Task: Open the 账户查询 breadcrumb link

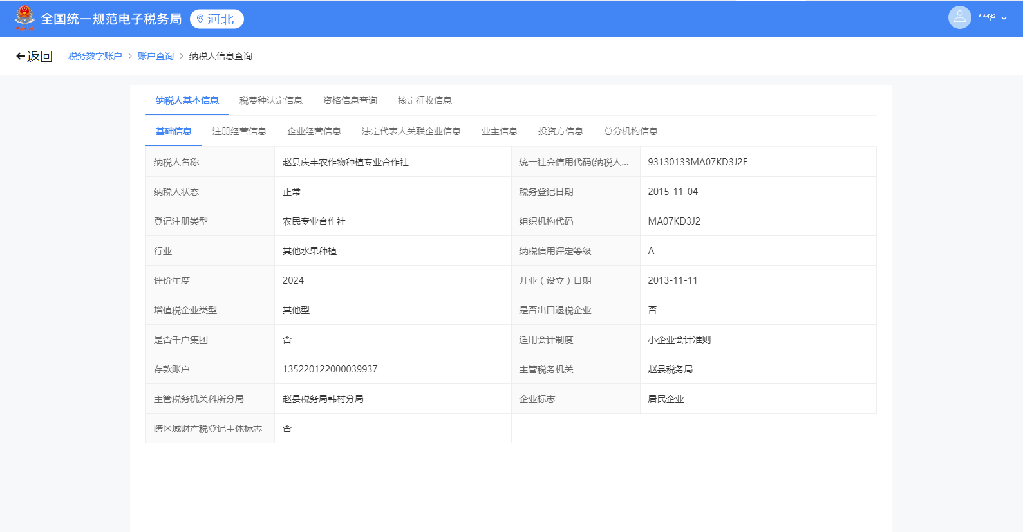Action: click(155, 57)
